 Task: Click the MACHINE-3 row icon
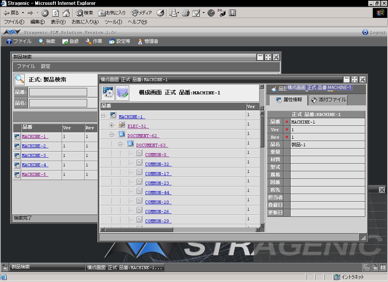click(17, 156)
